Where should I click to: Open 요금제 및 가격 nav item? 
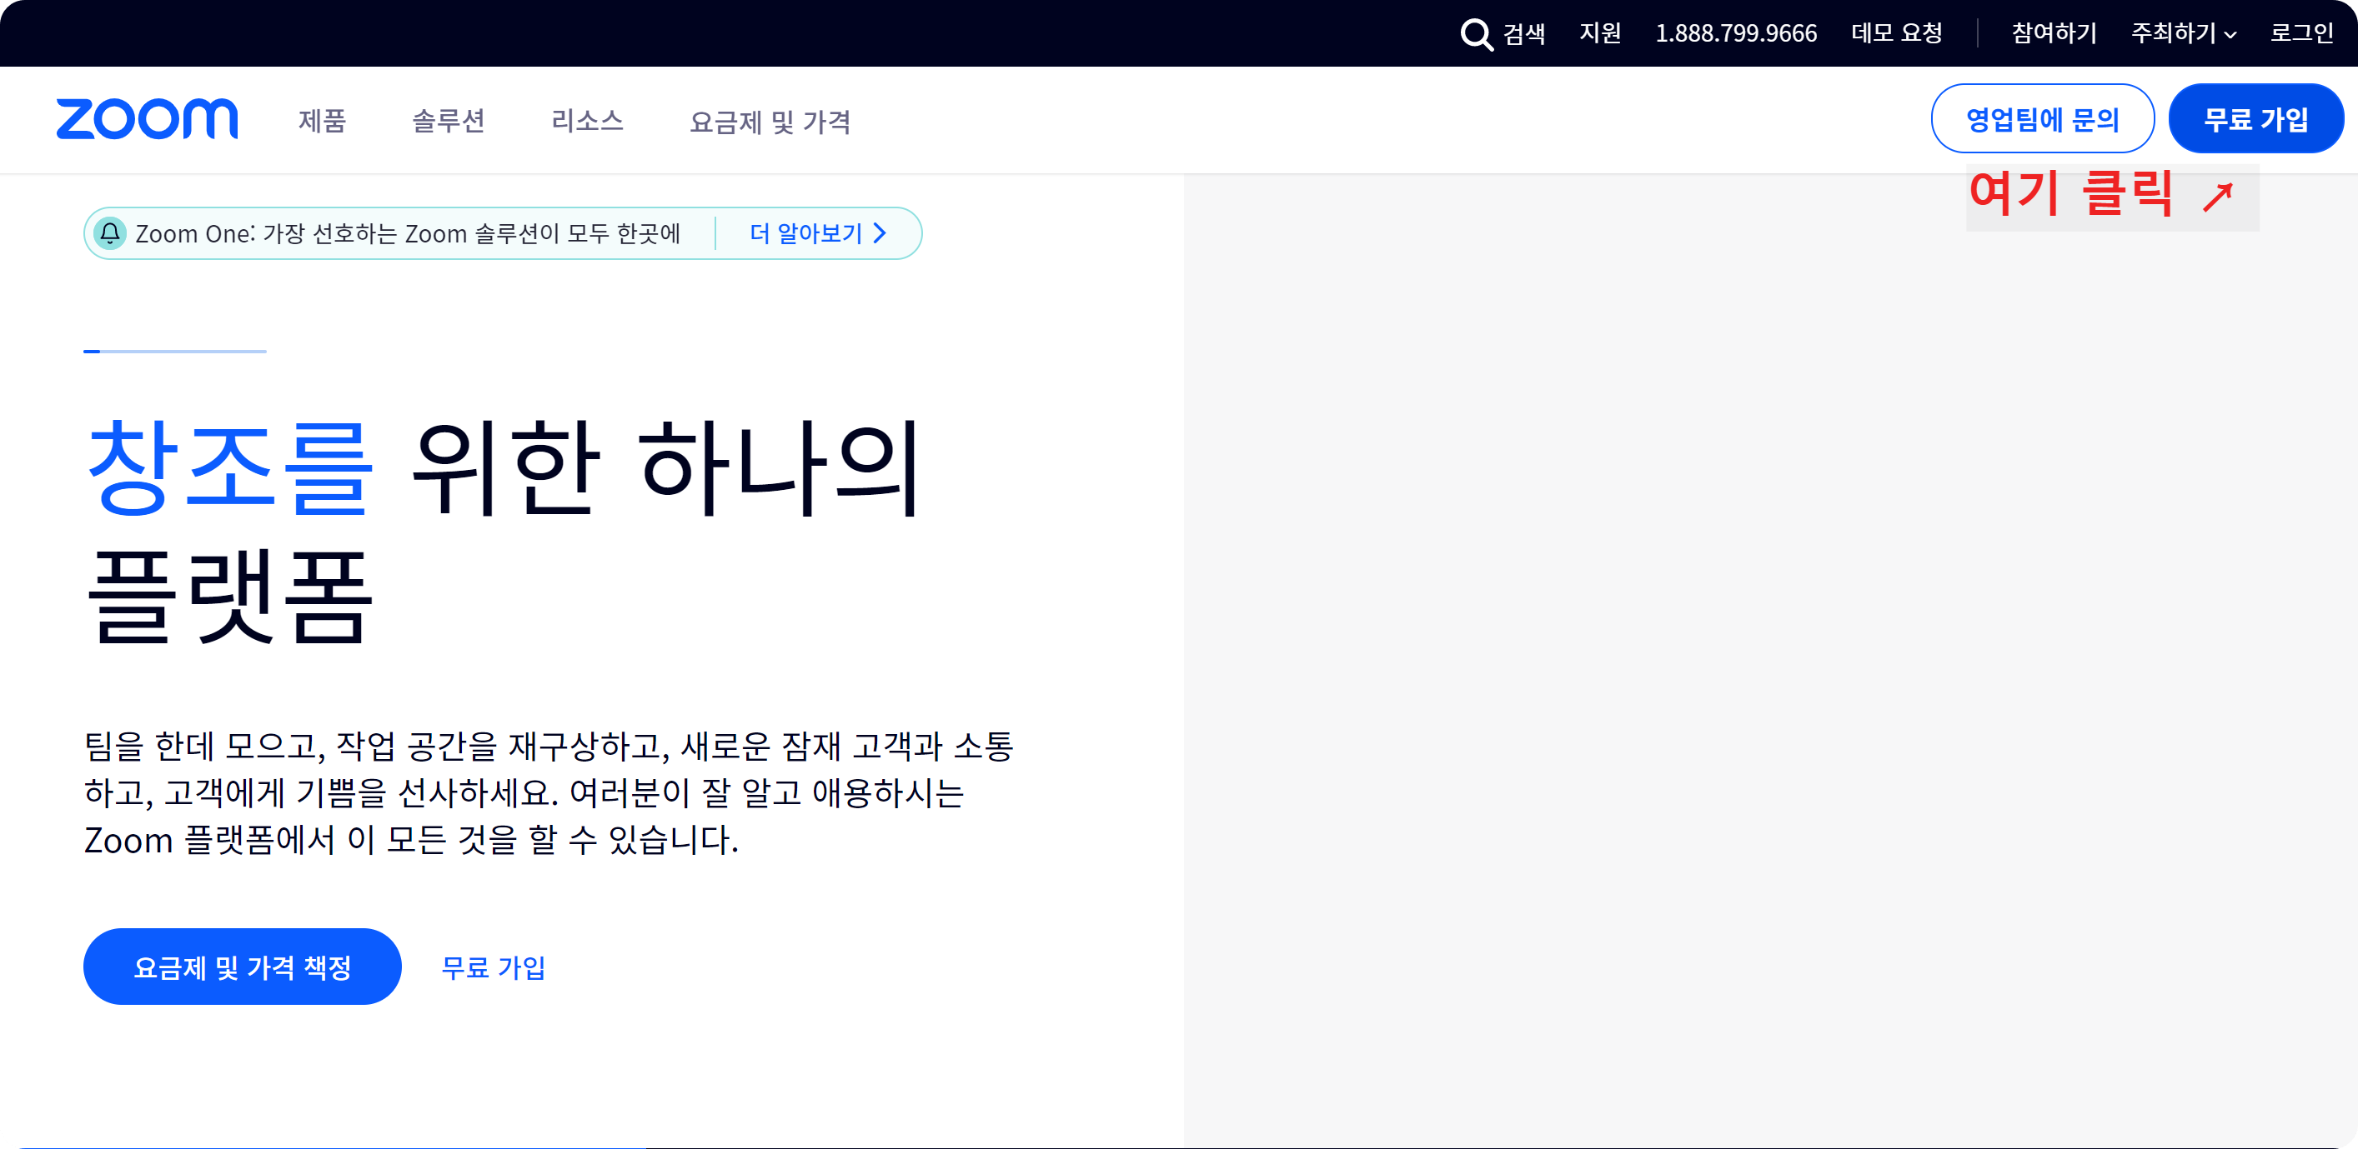coord(770,121)
